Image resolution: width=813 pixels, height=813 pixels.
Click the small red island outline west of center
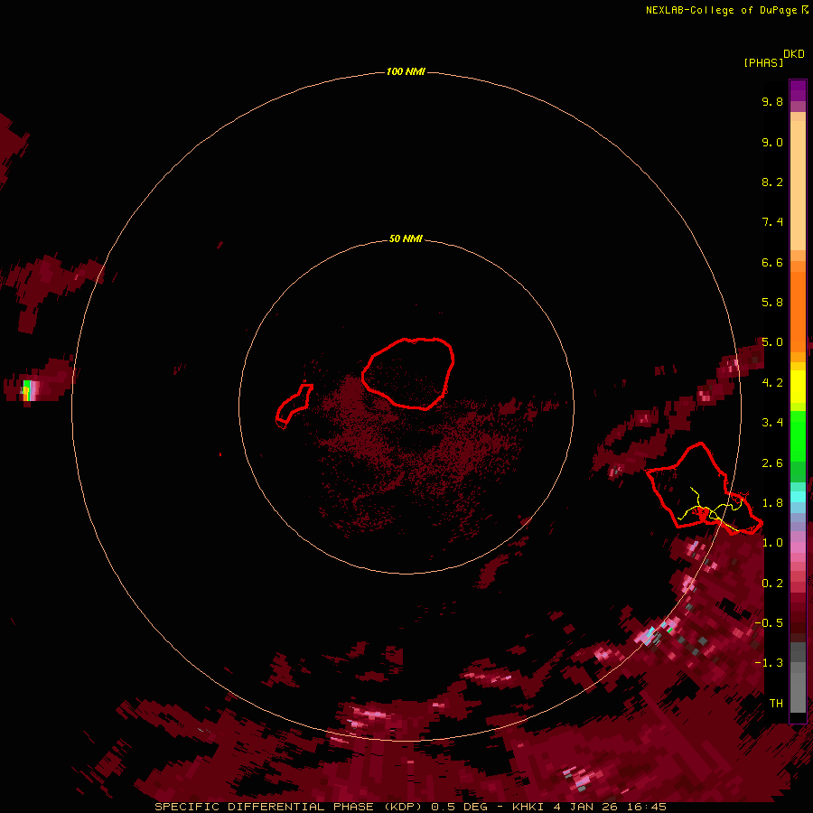click(x=294, y=405)
